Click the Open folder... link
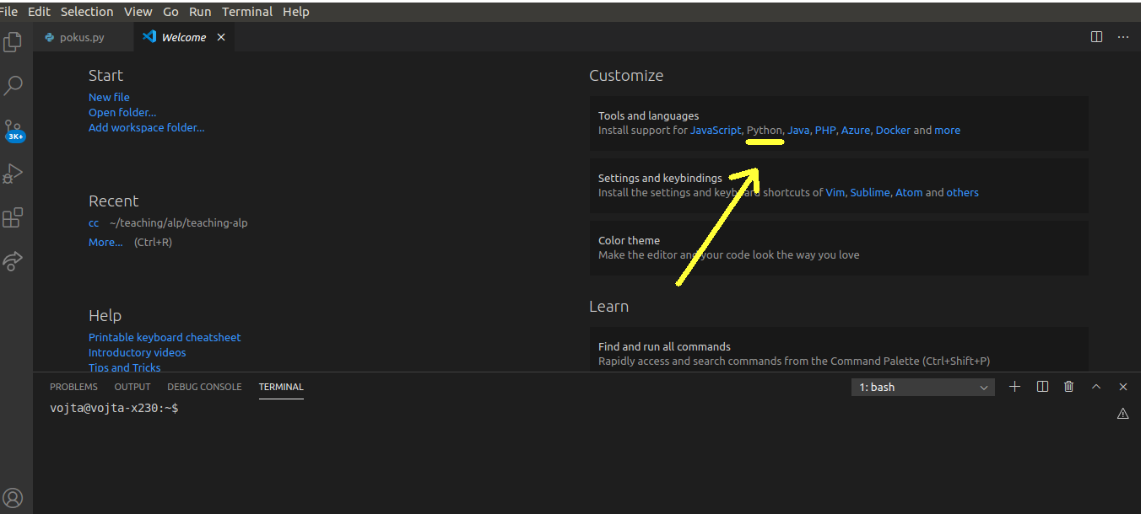This screenshot has width=1146, height=514. 122,112
